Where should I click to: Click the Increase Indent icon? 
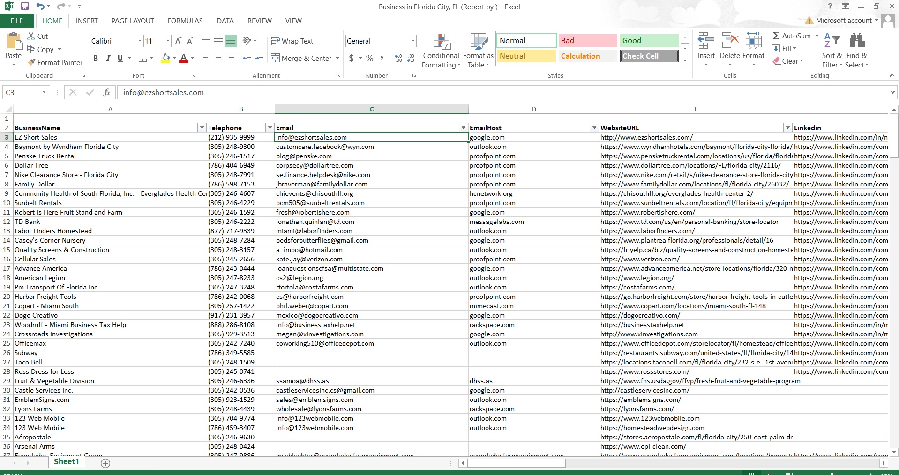[x=259, y=58]
